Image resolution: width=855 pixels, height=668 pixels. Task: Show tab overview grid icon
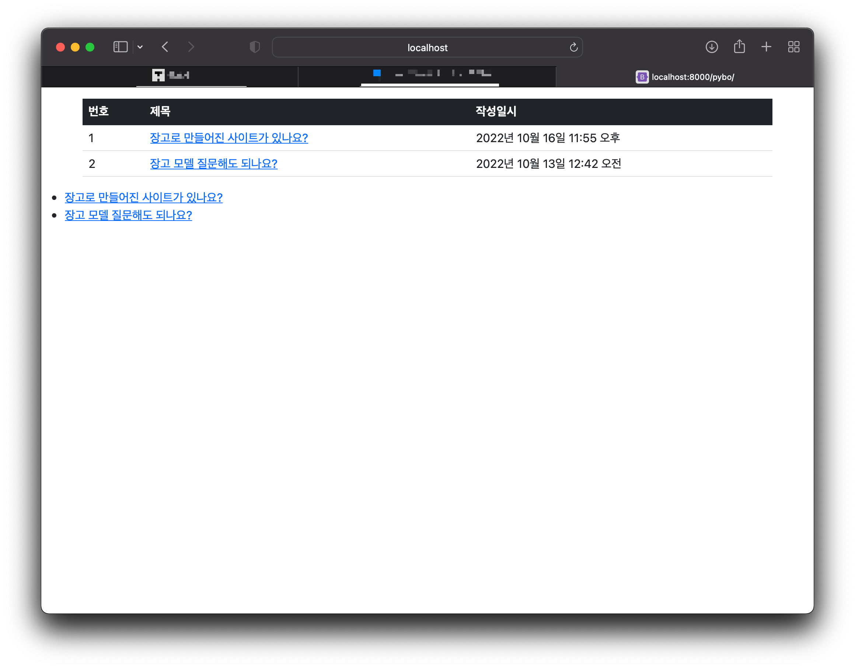[x=793, y=47]
